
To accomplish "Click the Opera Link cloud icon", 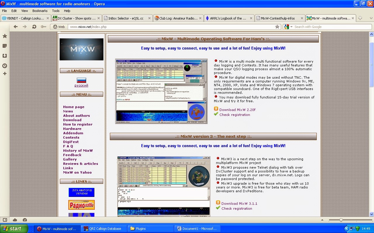I will point(15,220).
